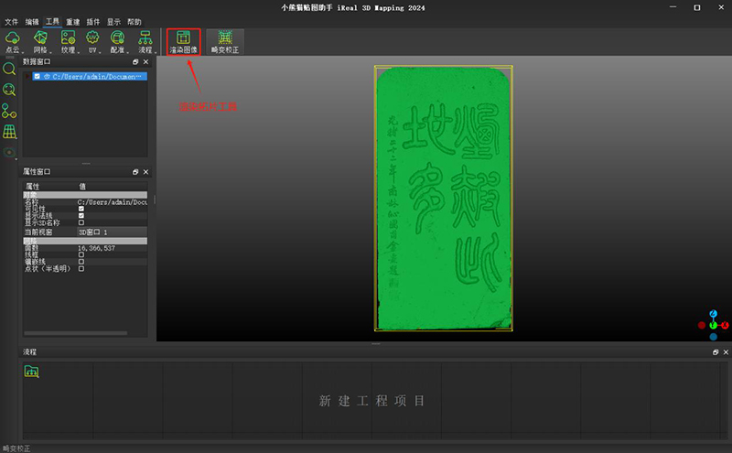Enable the 线框 wireframe checkbox
732x453 pixels.
coord(81,255)
